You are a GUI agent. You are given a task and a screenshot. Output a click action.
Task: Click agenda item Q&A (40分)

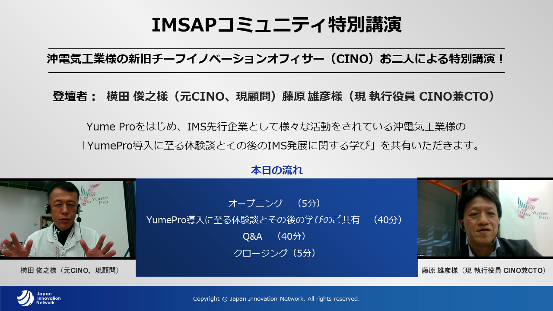(275, 236)
